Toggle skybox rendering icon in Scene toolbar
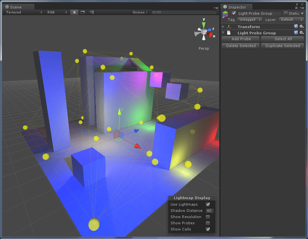The height and width of the screenshot is (239, 308). tap(82, 12)
